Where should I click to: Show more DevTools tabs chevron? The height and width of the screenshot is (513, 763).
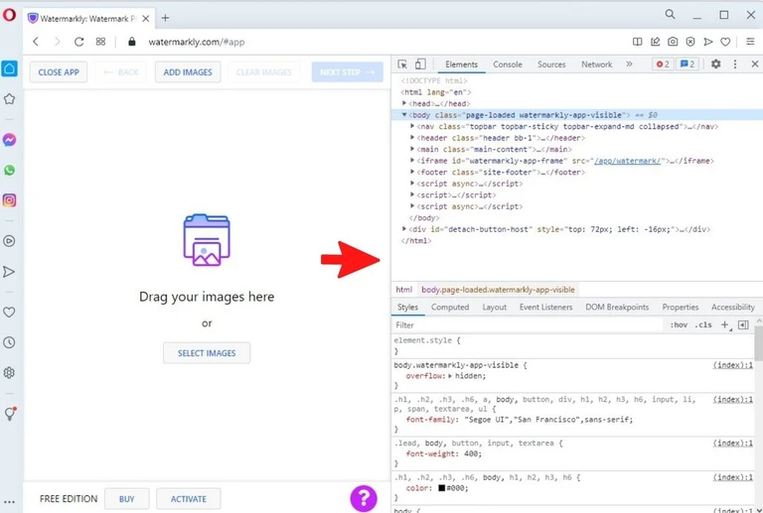pos(629,64)
